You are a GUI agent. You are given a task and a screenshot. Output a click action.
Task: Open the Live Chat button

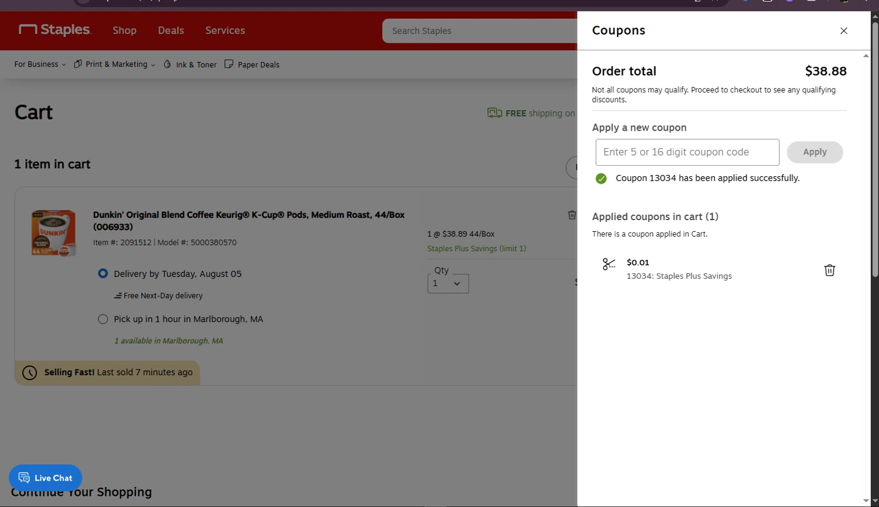(45, 478)
